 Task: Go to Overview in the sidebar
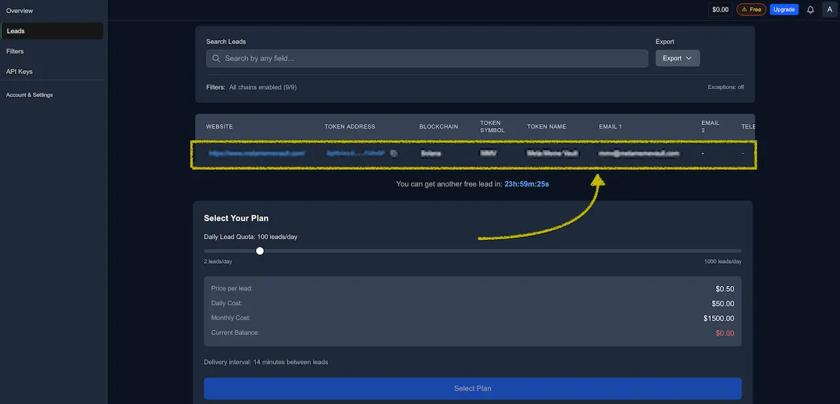(x=20, y=10)
